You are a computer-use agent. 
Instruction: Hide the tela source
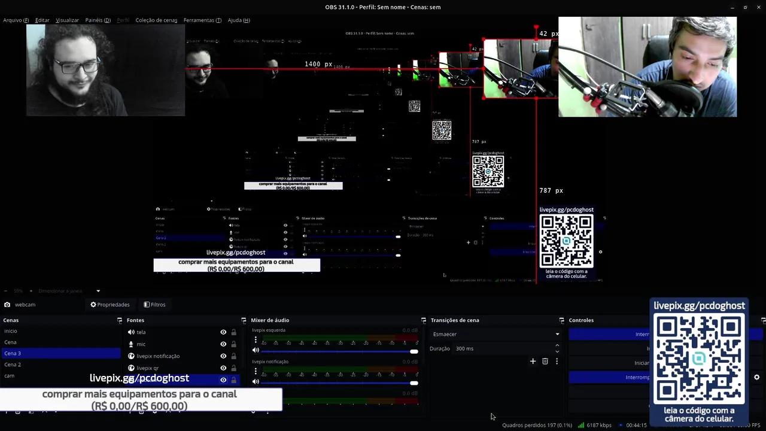223,332
